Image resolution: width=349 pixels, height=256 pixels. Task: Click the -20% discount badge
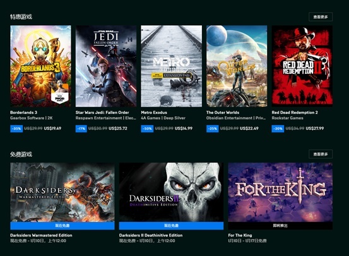coord(278,129)
